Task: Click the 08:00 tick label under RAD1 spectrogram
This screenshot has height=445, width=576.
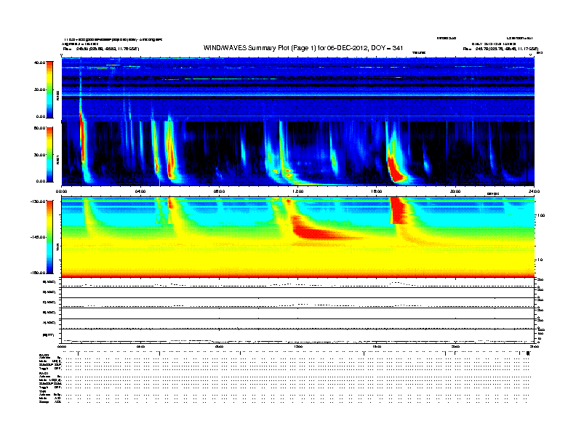Action: tap(219, 191)
